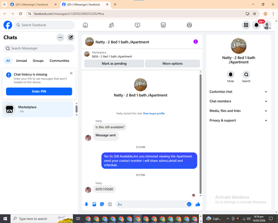The width and height of the screenshot is (278, 223).
Task: Choose a sticker from the sticker icon
Action: click(x=102, y=205)
